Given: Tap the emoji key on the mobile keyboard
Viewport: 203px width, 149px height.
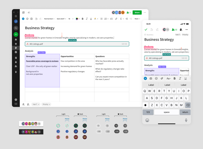Looking at the screenshot, I should coord(147,120).
